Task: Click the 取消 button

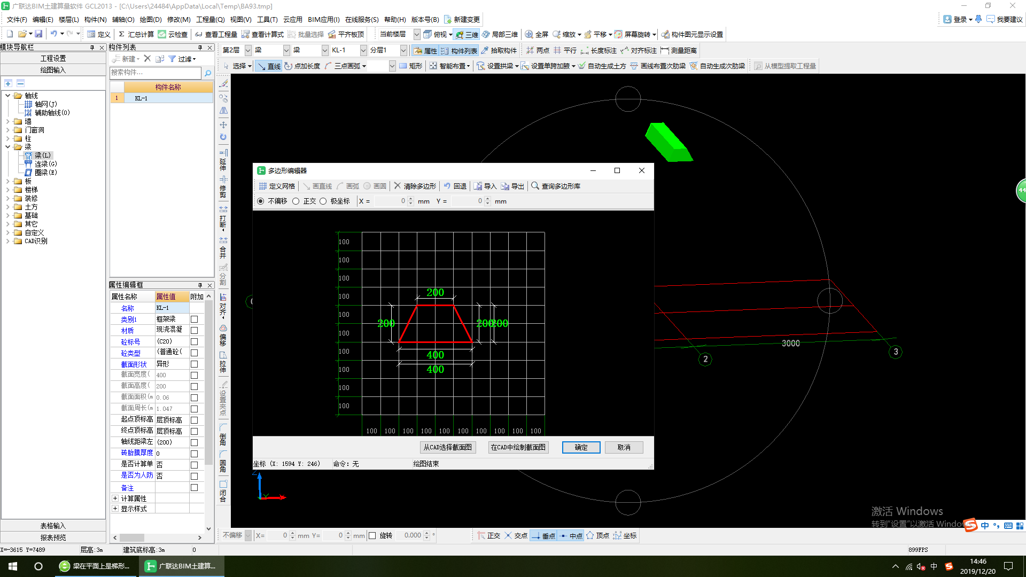Action: pos(624,447)
